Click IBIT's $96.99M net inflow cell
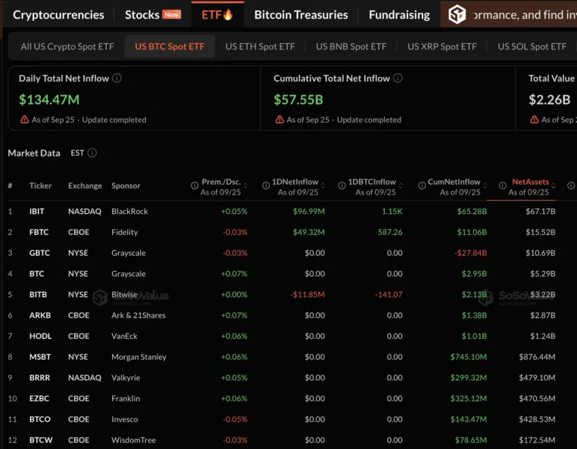The height and width of the screenshot is (449, 577). click(309, 212)
